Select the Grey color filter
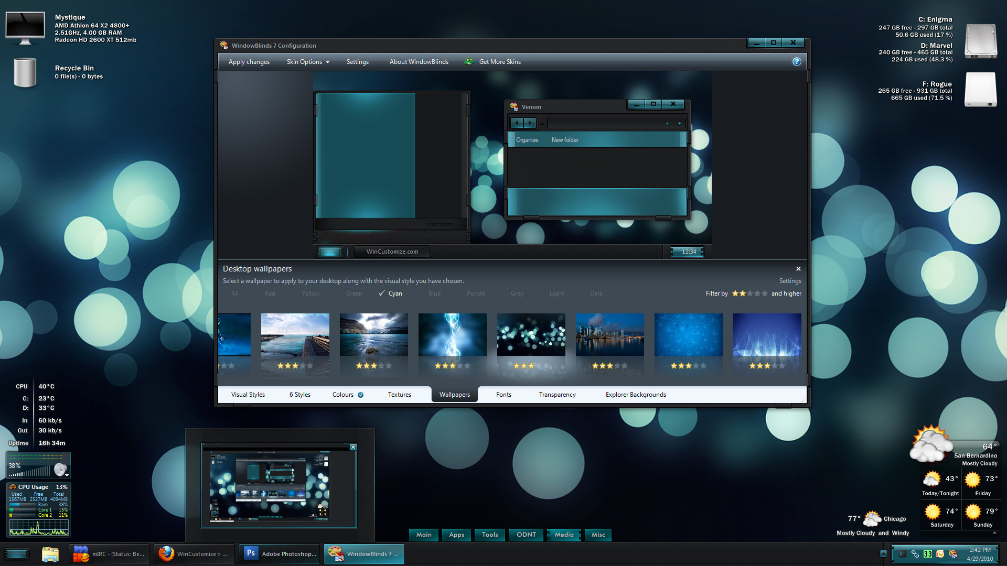1007x566 pixels. coord(517,293)
